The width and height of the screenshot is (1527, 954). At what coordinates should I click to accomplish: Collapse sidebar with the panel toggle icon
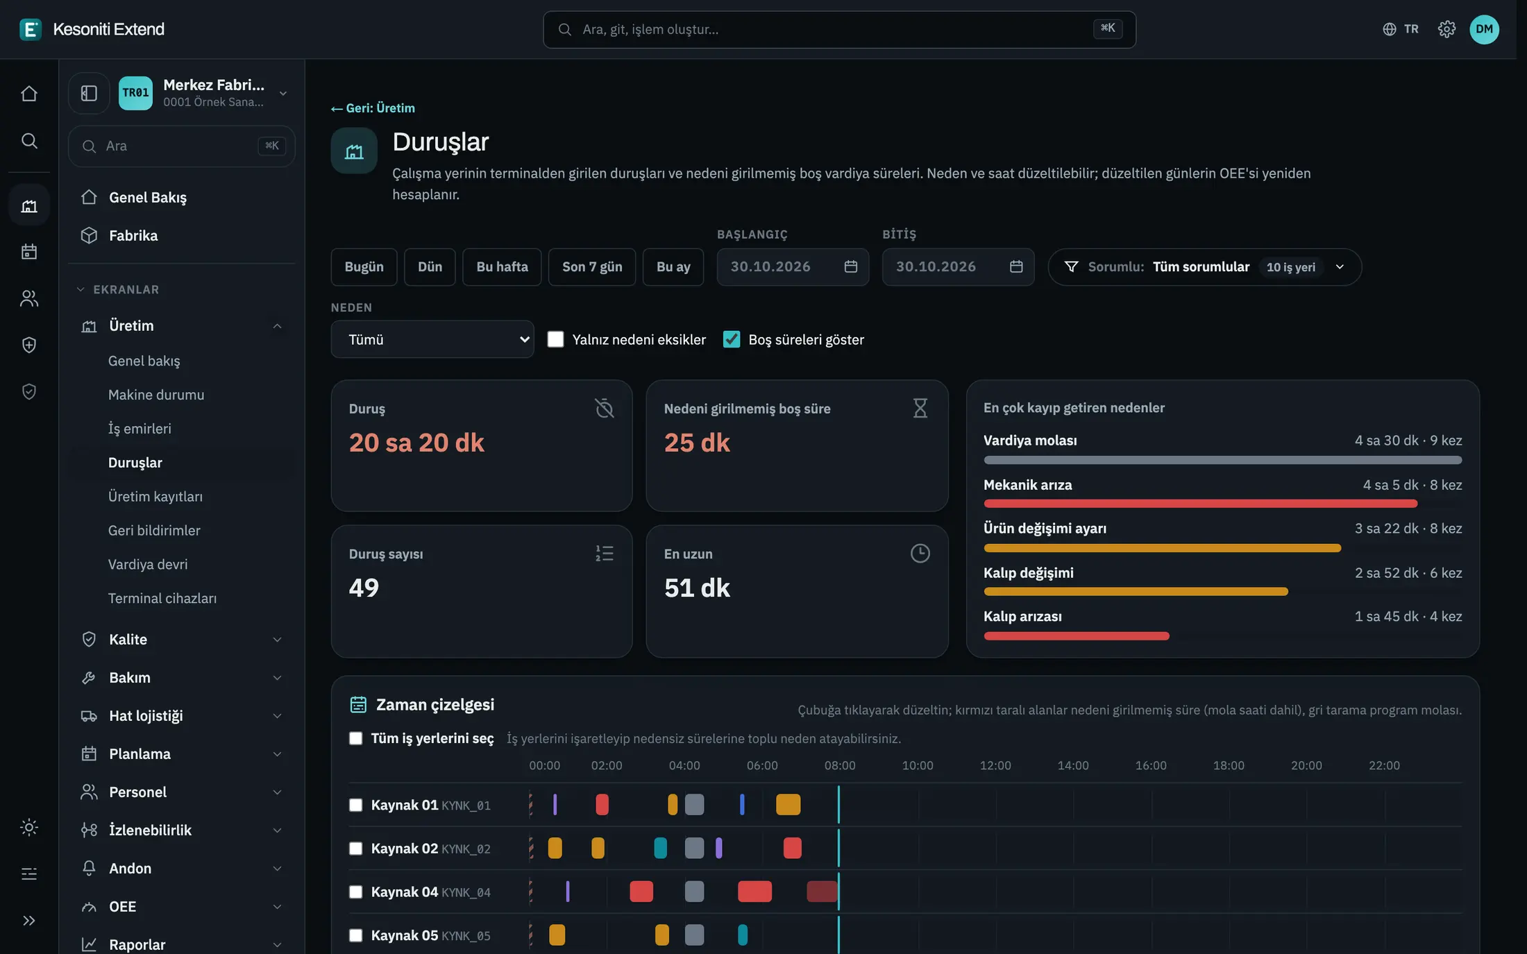pyautogui.click(x=89, y=93)
